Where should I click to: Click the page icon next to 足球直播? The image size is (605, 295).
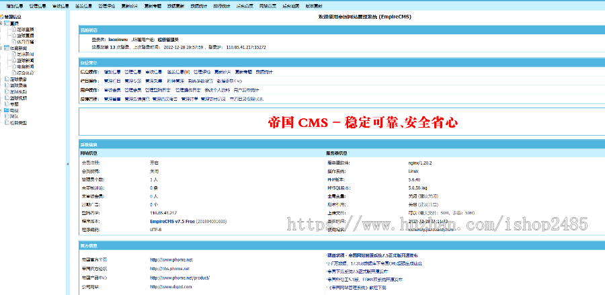coord(14,30)
